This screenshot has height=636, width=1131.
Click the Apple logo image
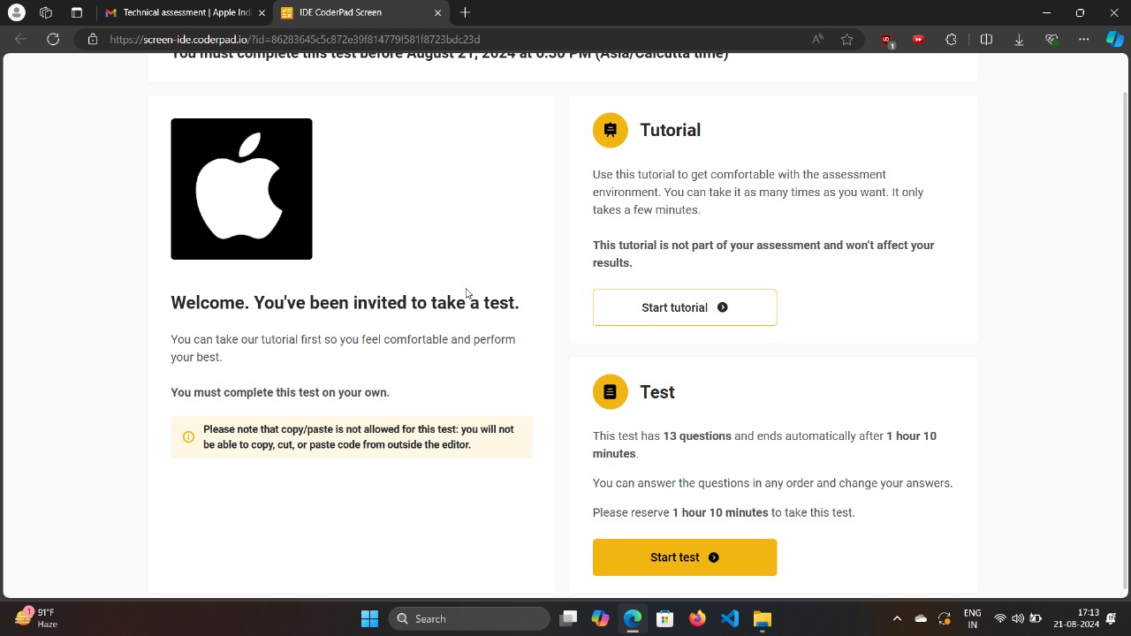click(241, 189)
